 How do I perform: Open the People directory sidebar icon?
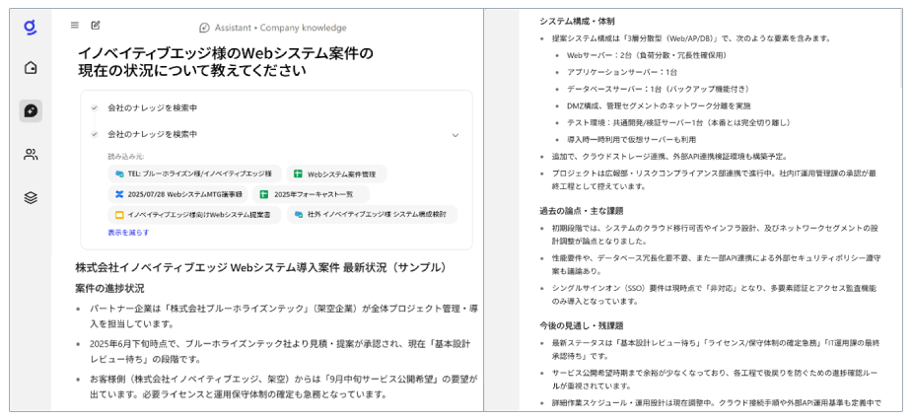31,154
